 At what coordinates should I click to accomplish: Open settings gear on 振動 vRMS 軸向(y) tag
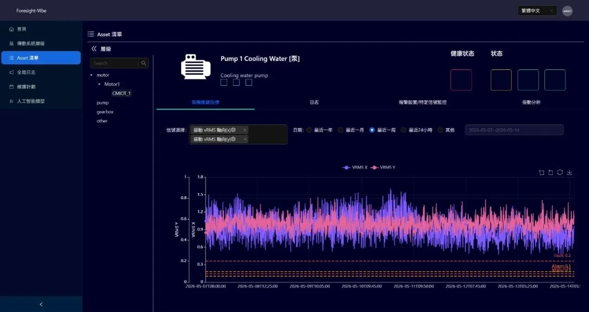click(233, 139)
